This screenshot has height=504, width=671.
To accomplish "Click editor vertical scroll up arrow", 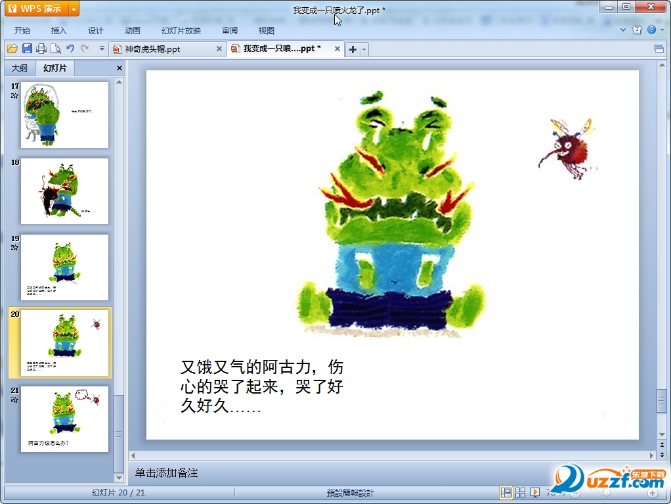I will point(662,65).
